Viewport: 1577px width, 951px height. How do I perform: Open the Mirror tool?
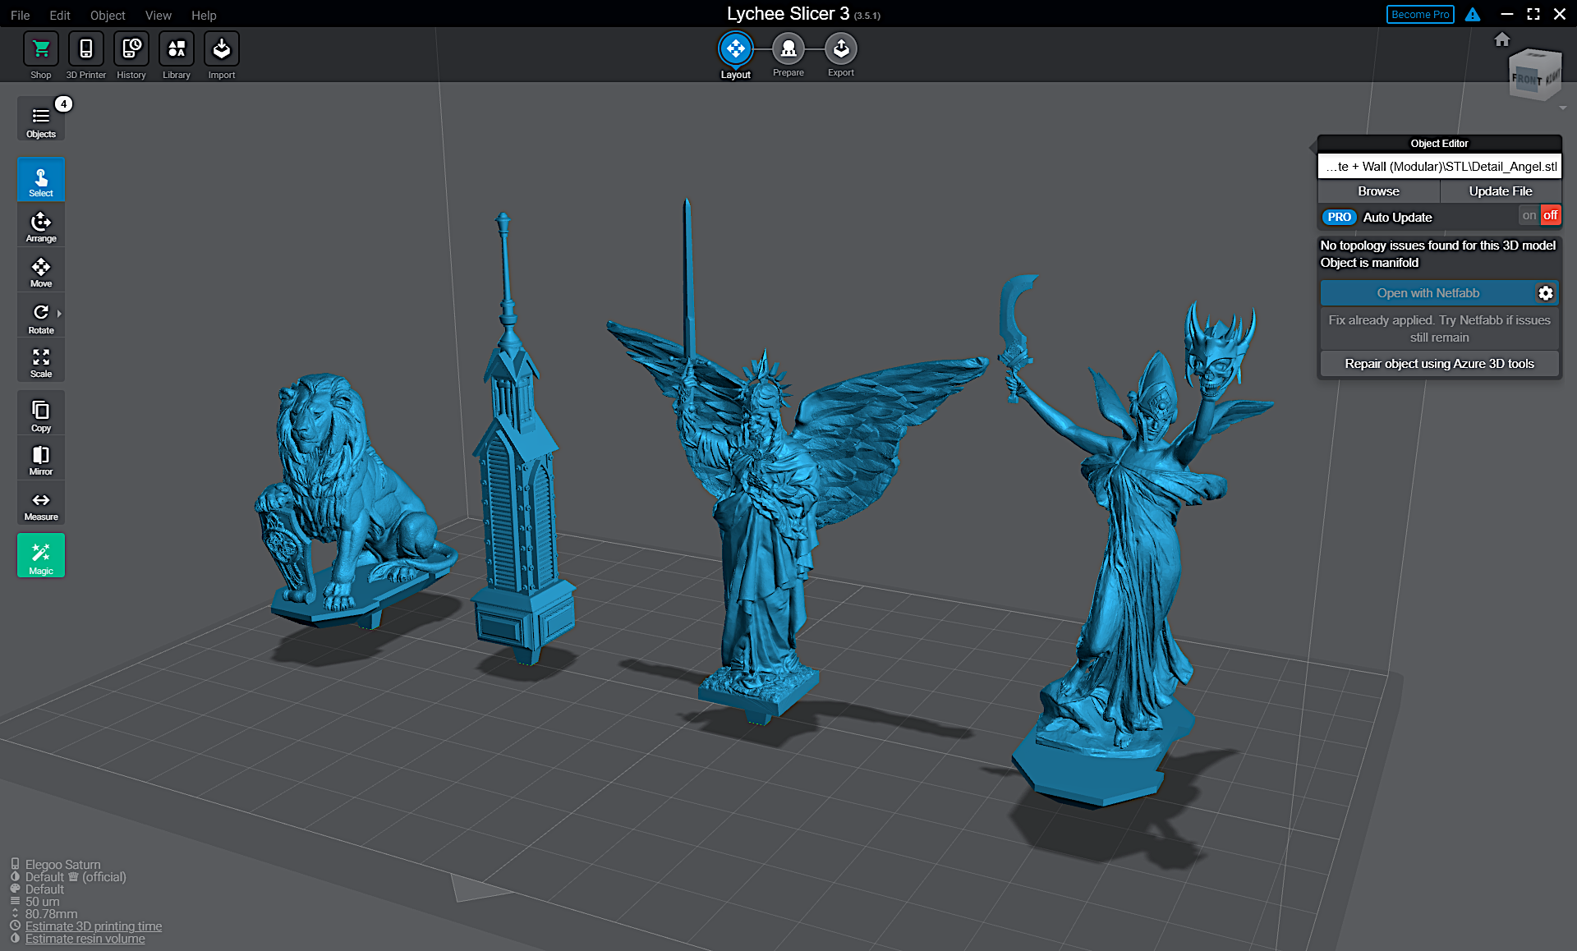coord(41,460)
